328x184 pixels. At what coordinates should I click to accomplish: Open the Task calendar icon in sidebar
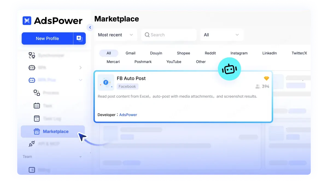pyautogui.click(x=37, y=105)
